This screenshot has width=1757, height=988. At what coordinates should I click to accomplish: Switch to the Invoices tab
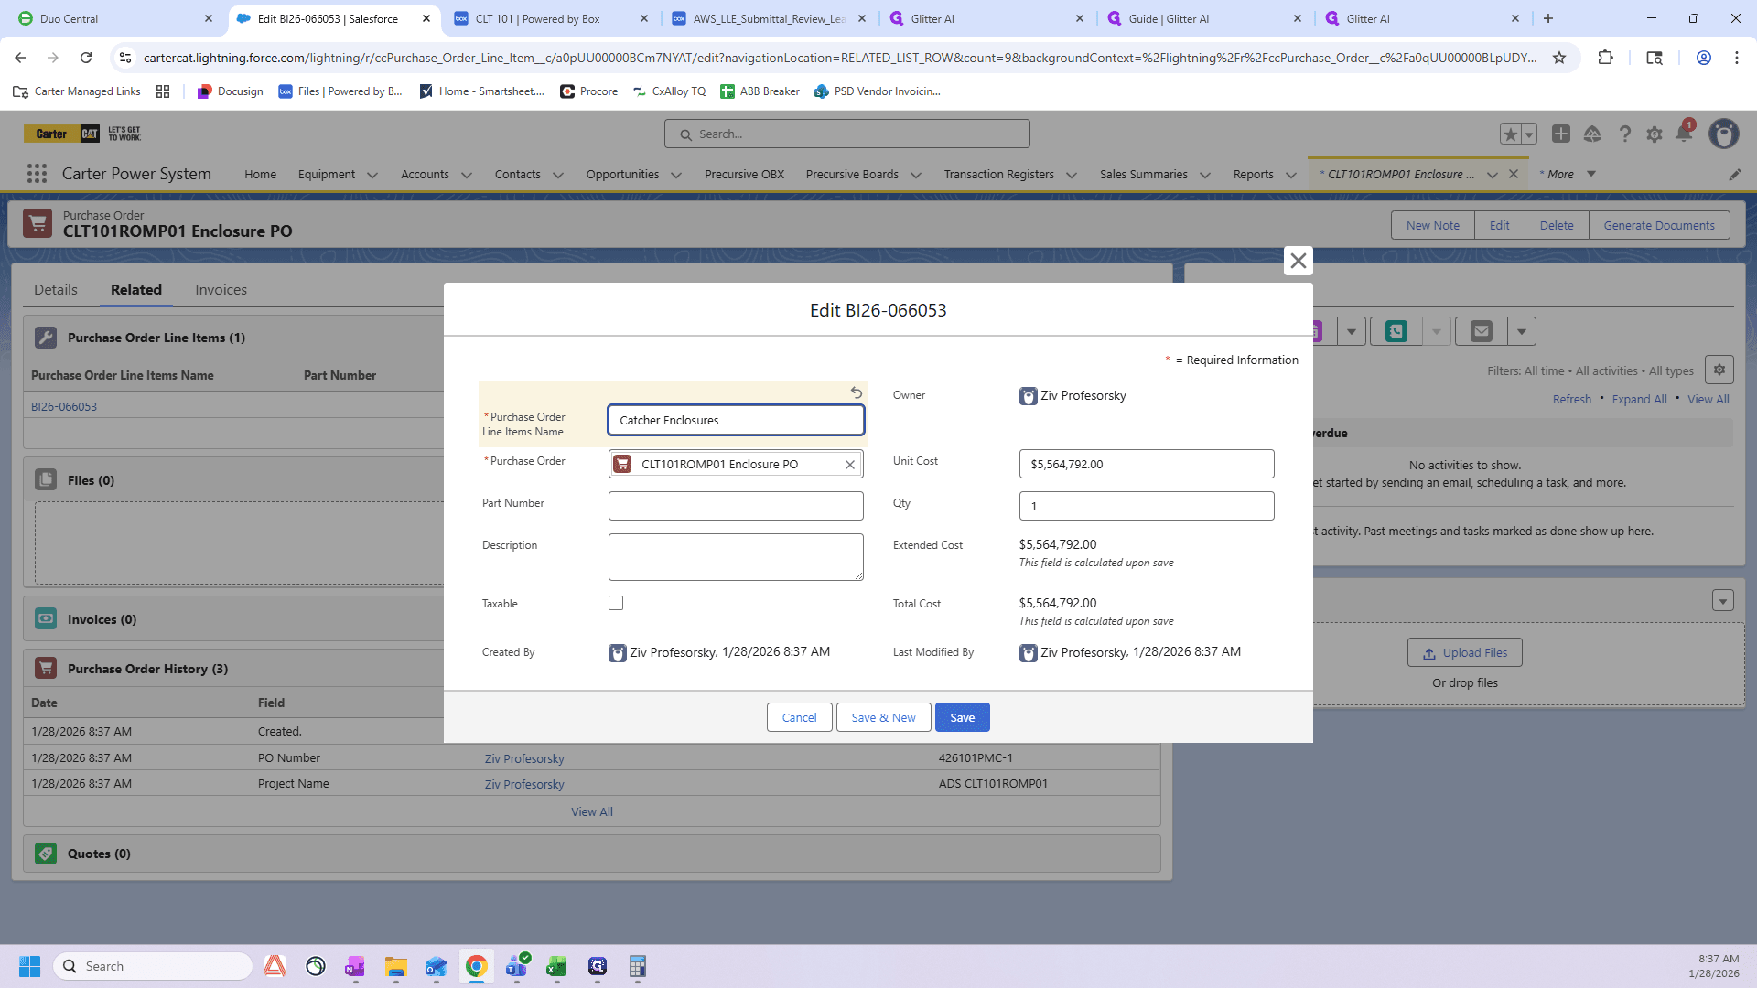[221, 289]
